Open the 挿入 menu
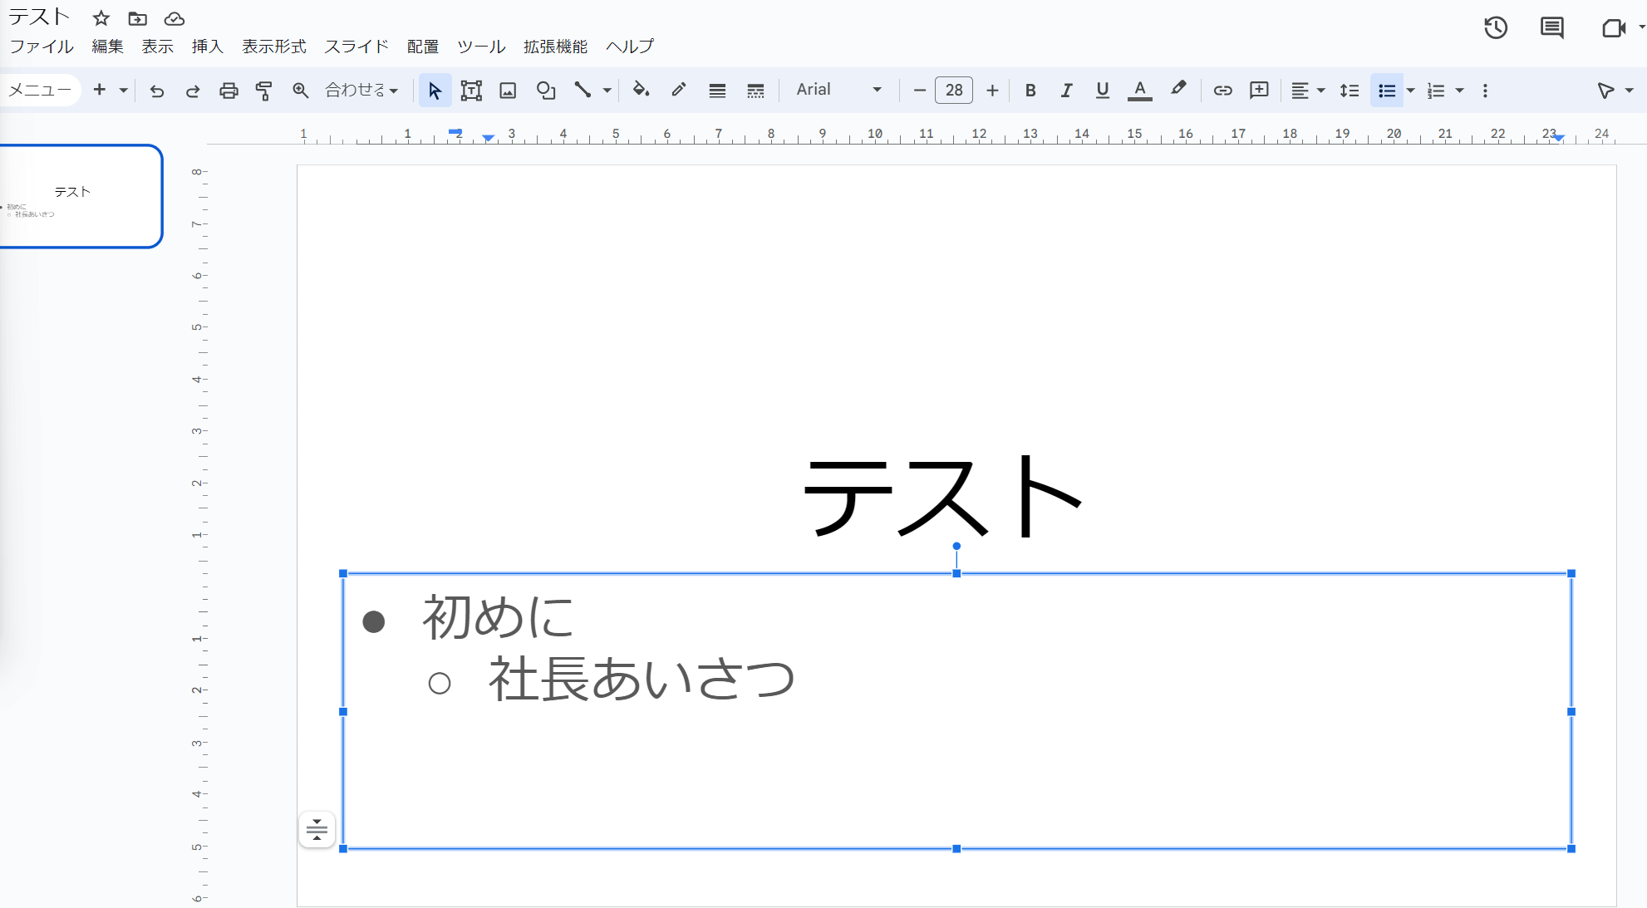Image resolution: width=1647 pixels, height=908 pixels. (x=207, y=47)
